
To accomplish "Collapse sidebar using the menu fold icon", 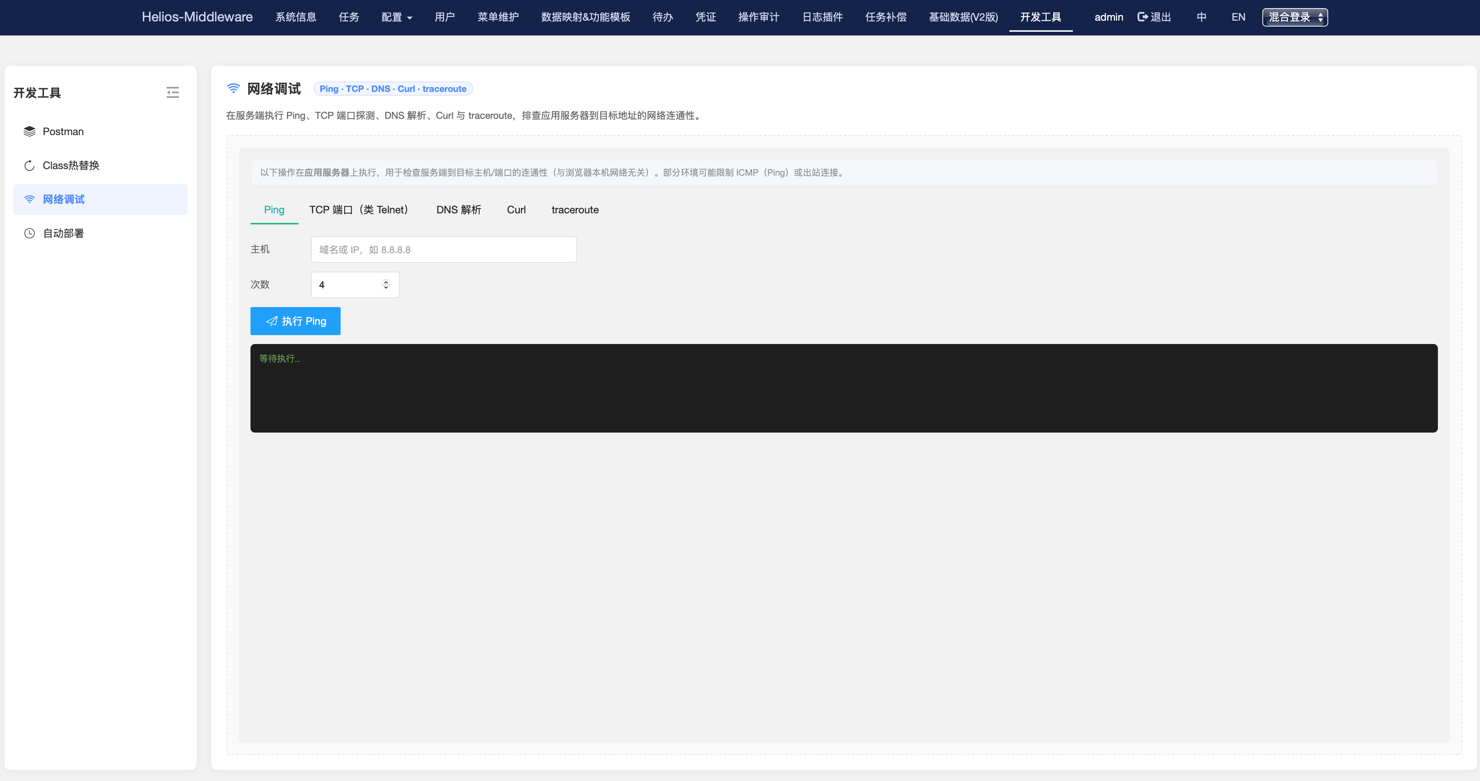I will (x=173, y=92).
